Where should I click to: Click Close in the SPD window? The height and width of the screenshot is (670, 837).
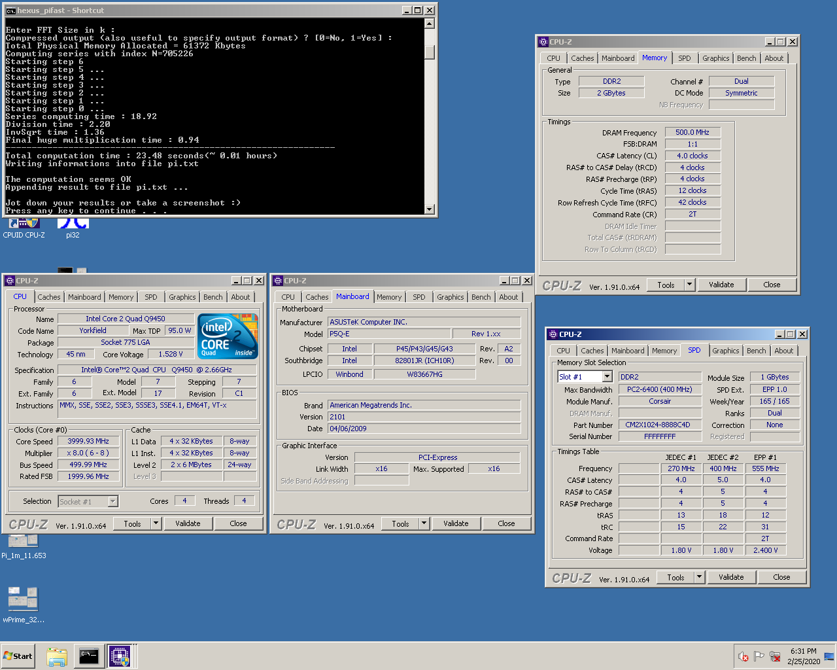coord(781,577)
